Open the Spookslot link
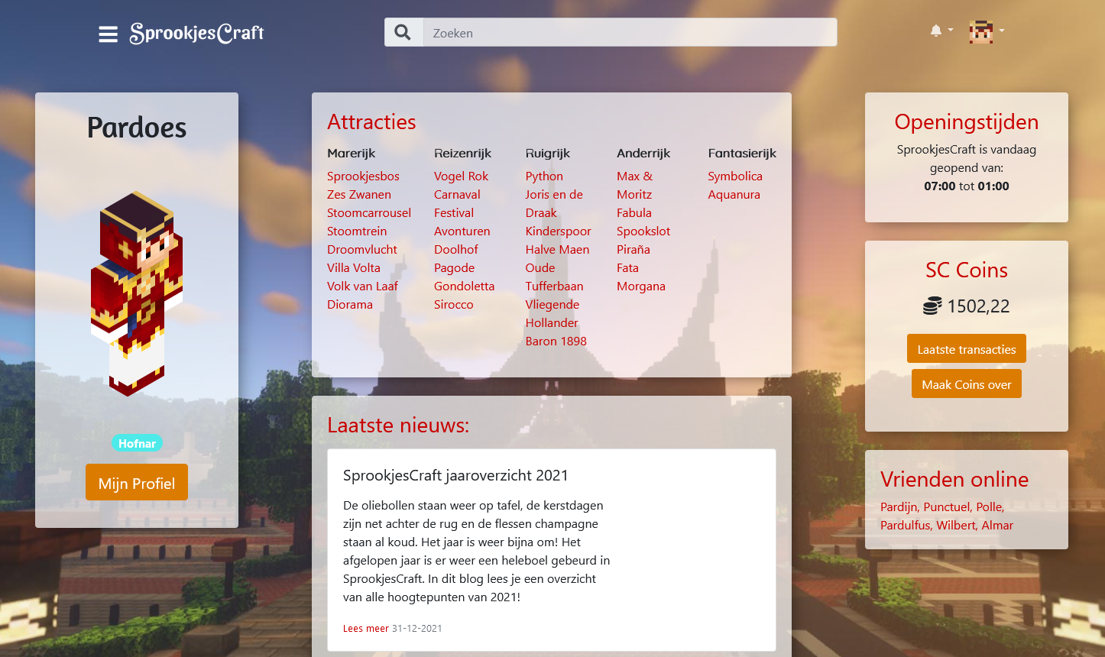This screenshot has height=657, width=1105. coord(643,231)
